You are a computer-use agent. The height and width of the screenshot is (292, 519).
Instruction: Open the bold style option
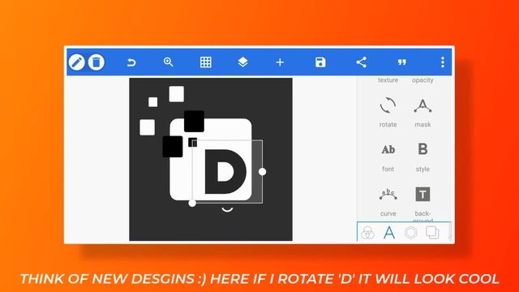point(422,157)
